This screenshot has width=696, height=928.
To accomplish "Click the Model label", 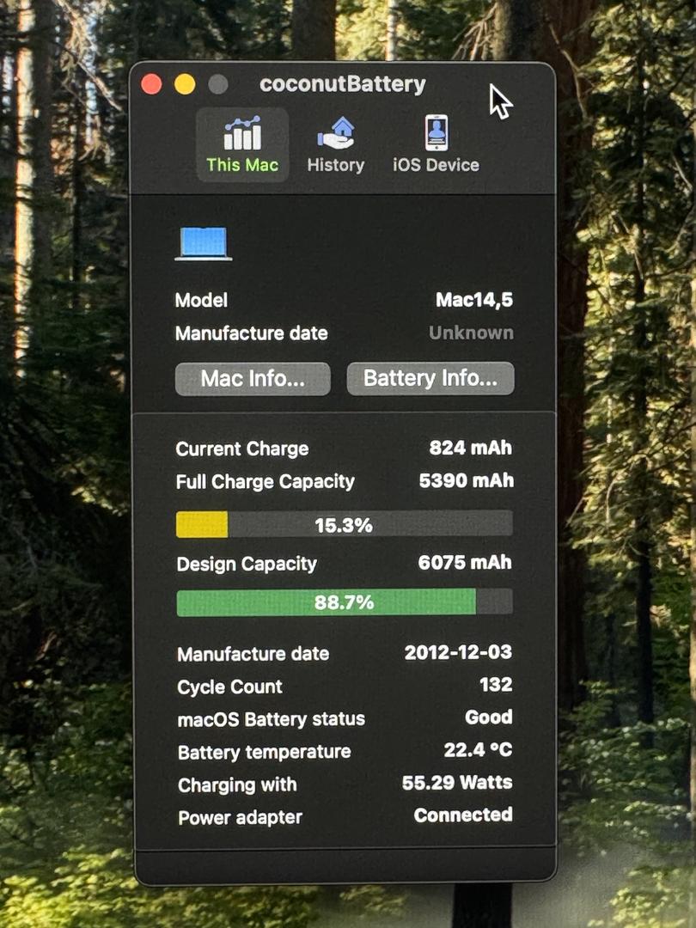I will click(201, 300).
